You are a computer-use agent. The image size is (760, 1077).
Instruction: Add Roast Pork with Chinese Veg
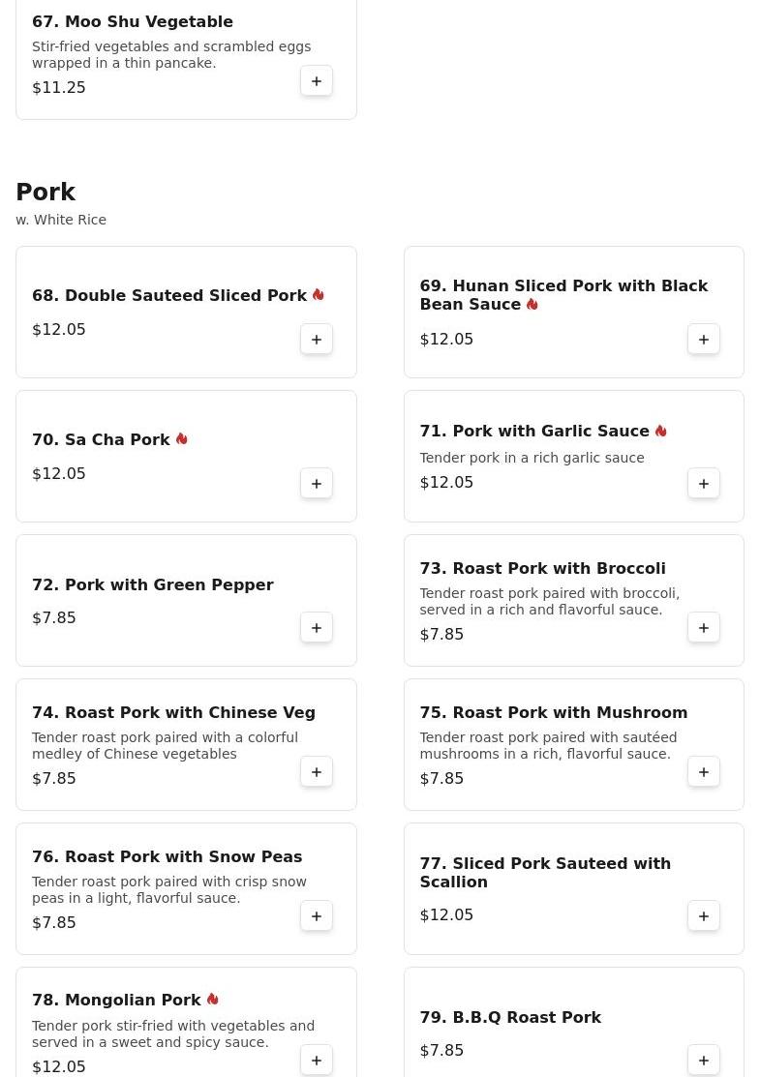317,772
